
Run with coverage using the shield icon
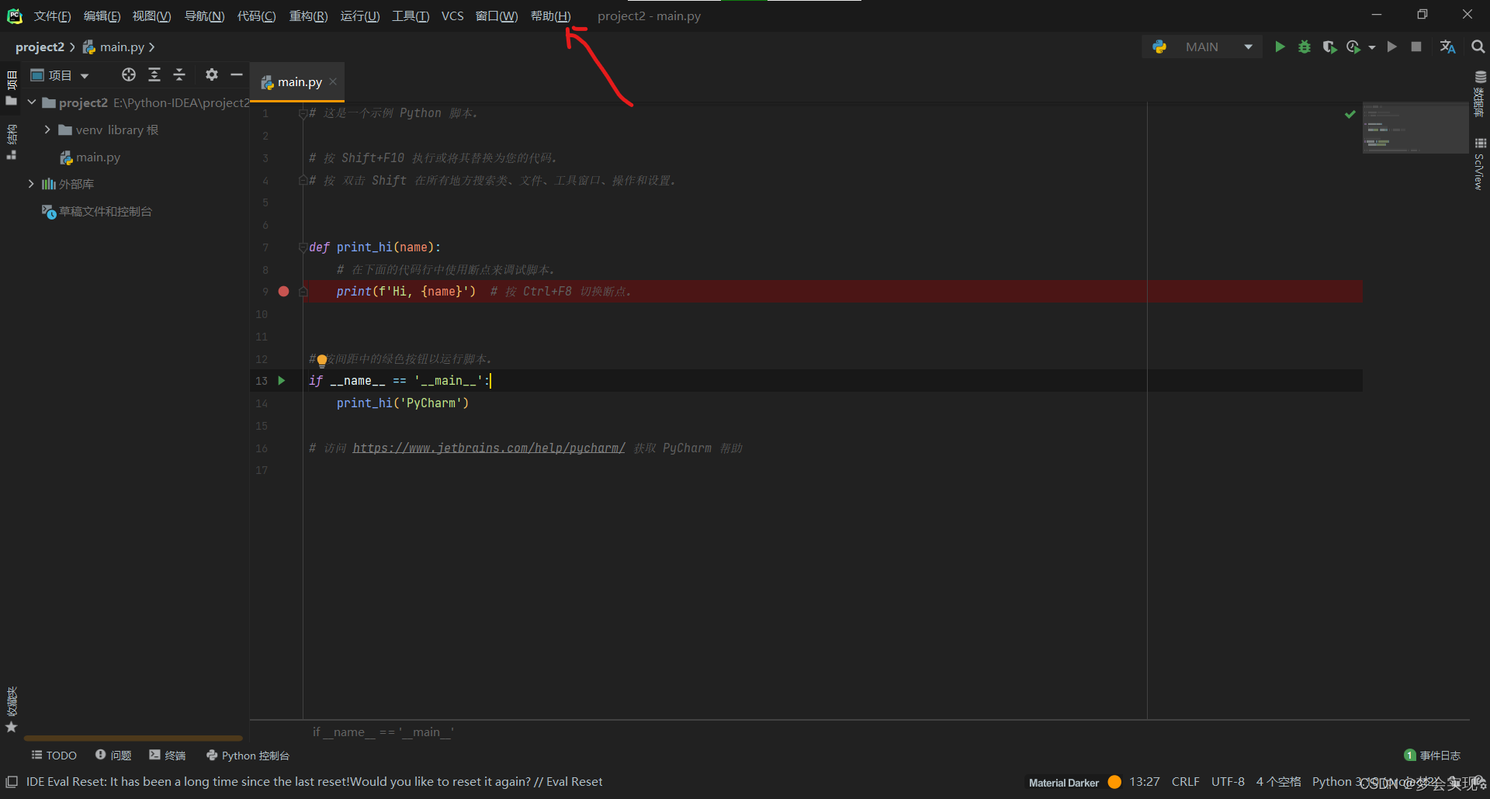tap(1329, 47)
